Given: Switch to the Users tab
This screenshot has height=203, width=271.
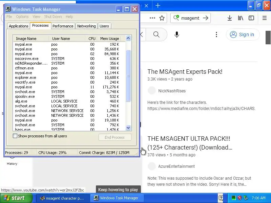Looking at the screenshot, I should tap(104, 26).
